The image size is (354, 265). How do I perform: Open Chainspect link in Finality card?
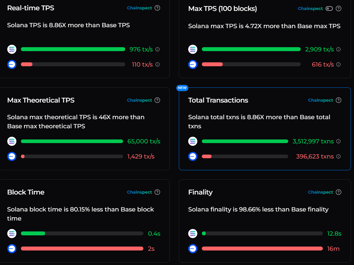coord(320,192)
